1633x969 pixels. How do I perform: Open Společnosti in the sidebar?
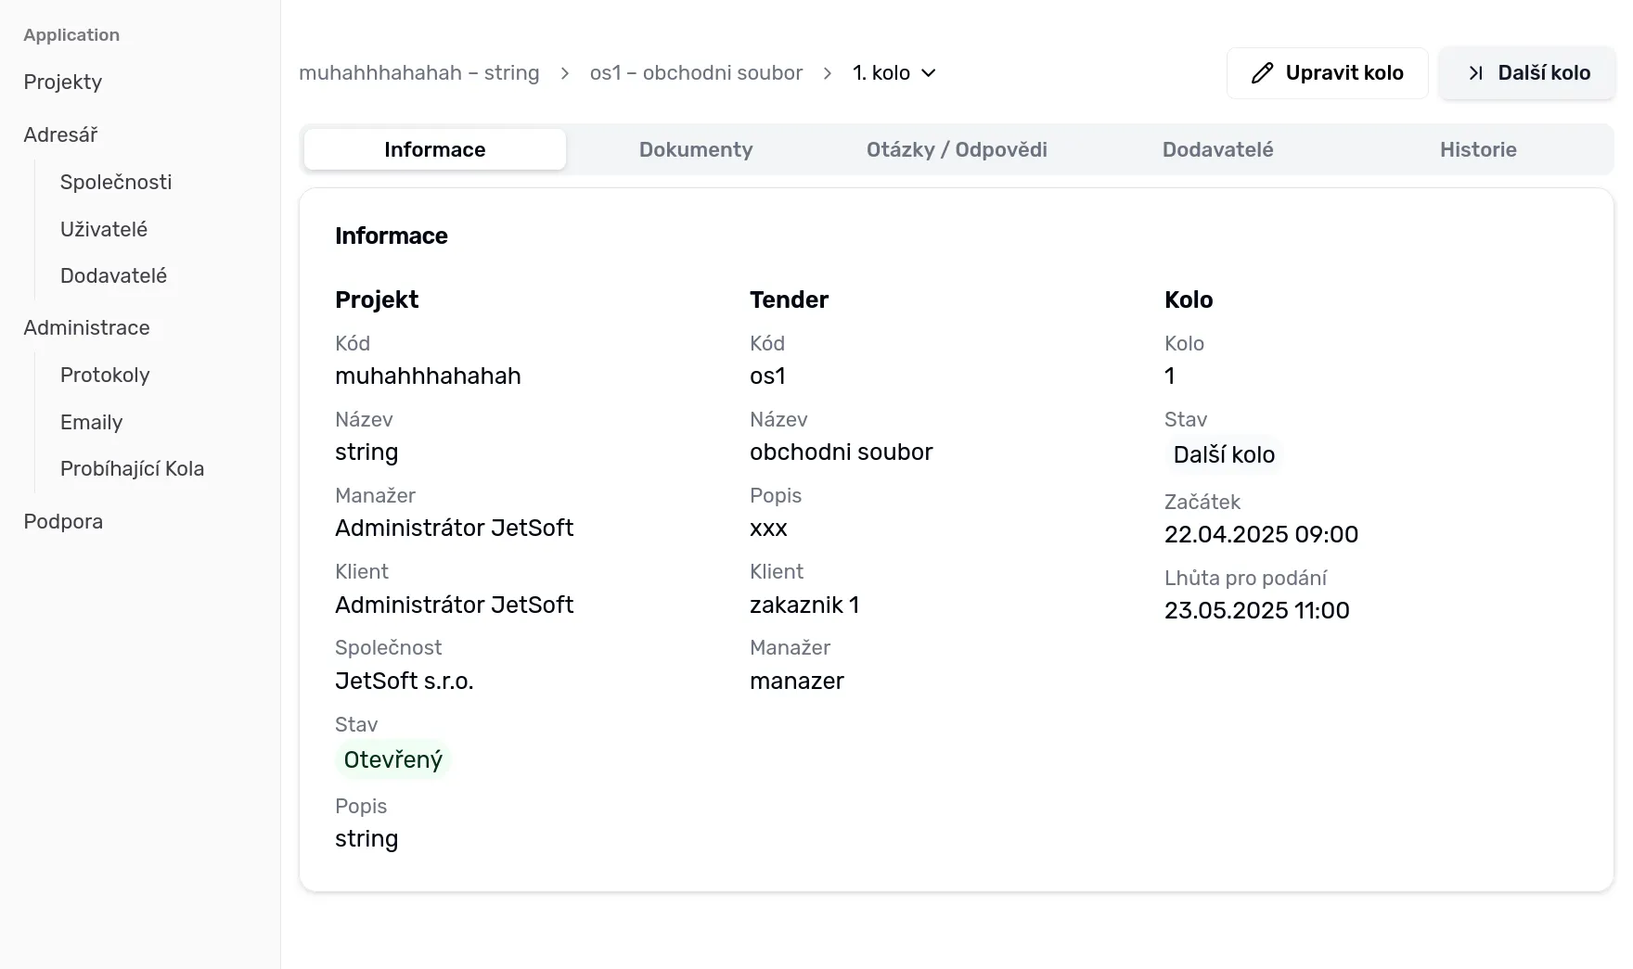coord(116,182)
